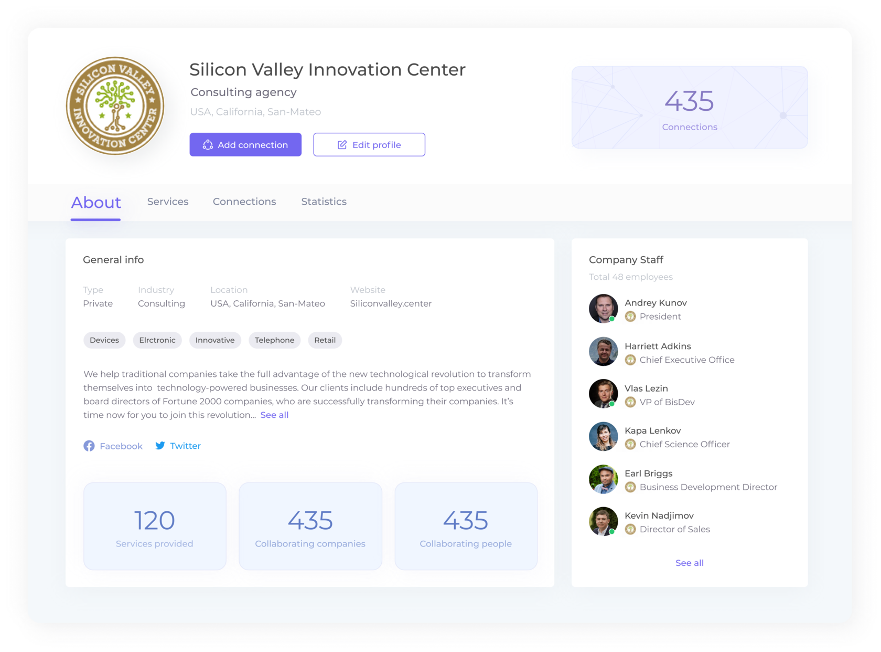Click the connection icon on Add connection button
This screenshot has width=881, height=652.
click(208, 144)
